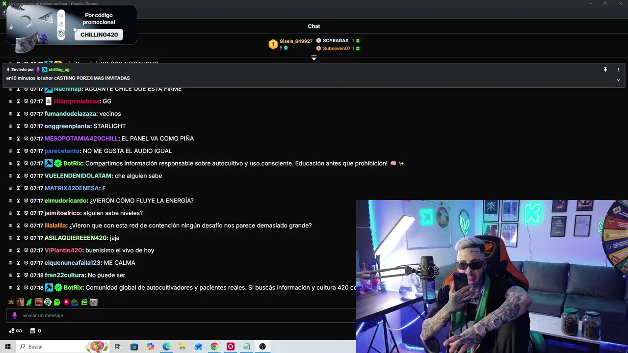Ban jaimitoelrico with the shield icon
This screenshot has width=628, height=353.
click(26, 213)
